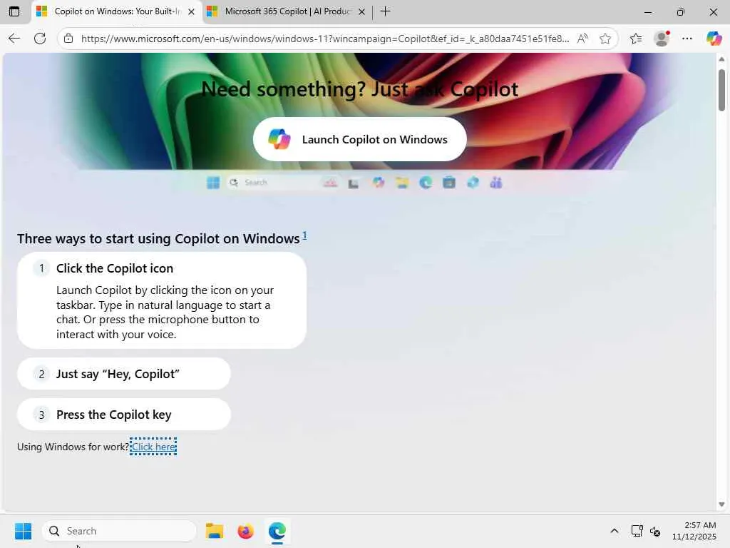Switch to the Microsoft 365 Copilot tab
The height and width of the screenshot is (548, 730).
pyautogui.click(x=287, y=11)
